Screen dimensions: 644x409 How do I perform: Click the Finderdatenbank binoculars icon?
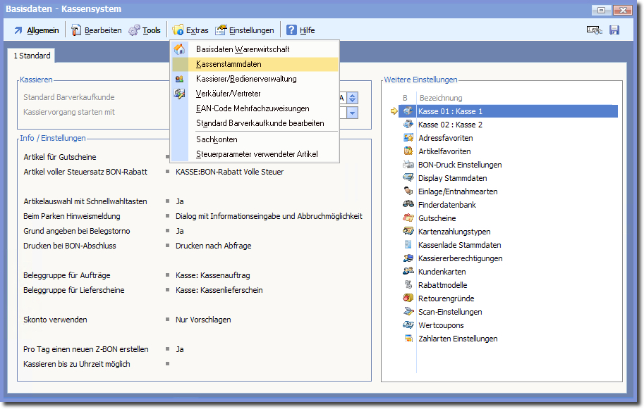click(x=408, y=205)
